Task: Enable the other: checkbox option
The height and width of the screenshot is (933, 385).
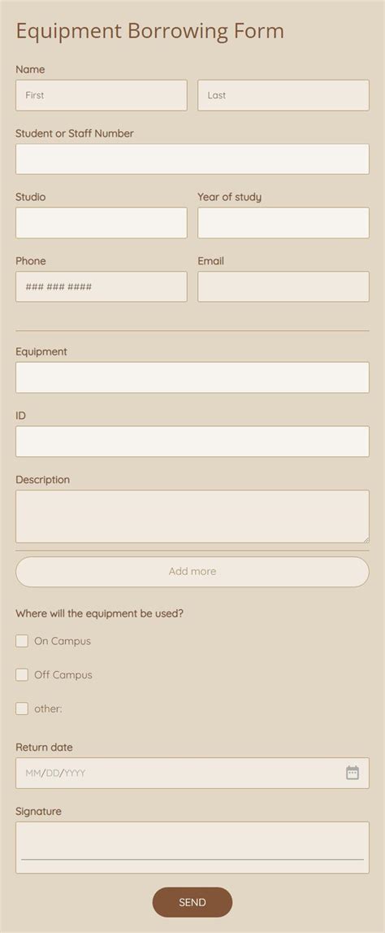Action: coord(22,708)
